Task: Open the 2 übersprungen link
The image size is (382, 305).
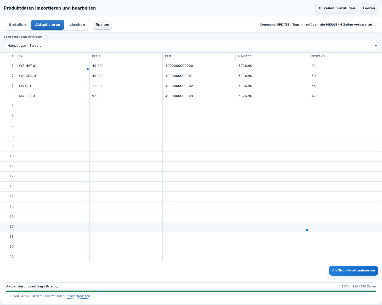Action: [x=78, y=296]
